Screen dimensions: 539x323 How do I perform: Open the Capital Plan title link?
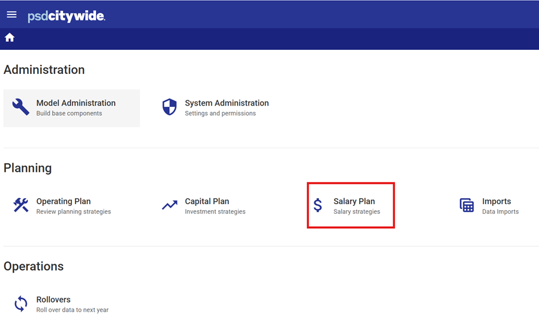pyautogui.click(x=207, y=201)
